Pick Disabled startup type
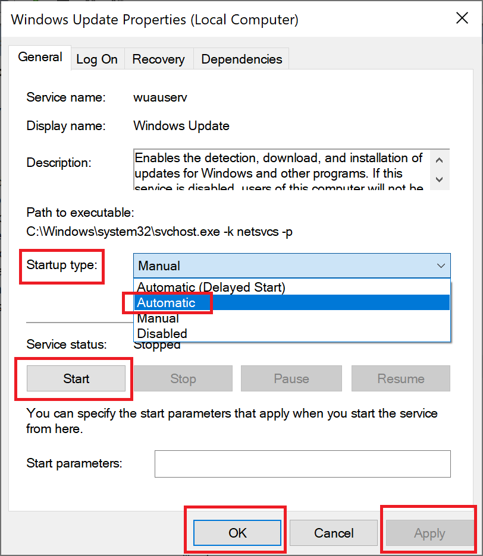Viewport: 483px width, 556px height. (x=162, y=333)
